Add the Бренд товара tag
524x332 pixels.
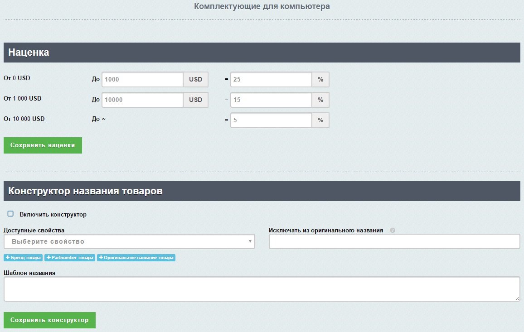(x=23, y=258)
